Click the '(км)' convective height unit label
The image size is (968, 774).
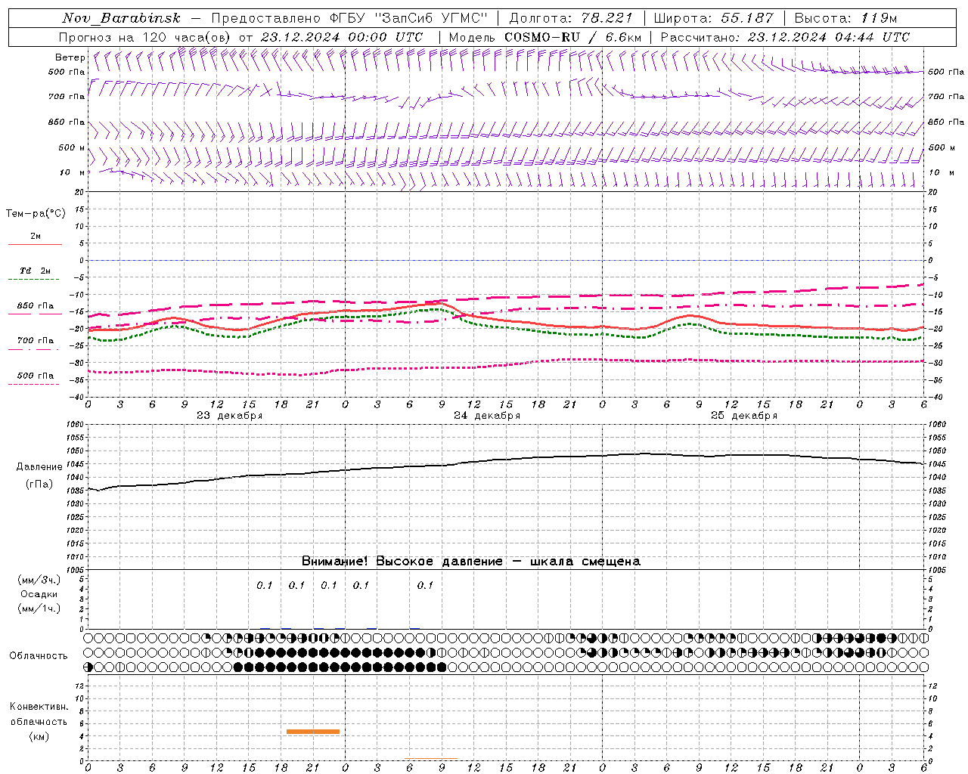pyautogui.click(x=39, y=736)
